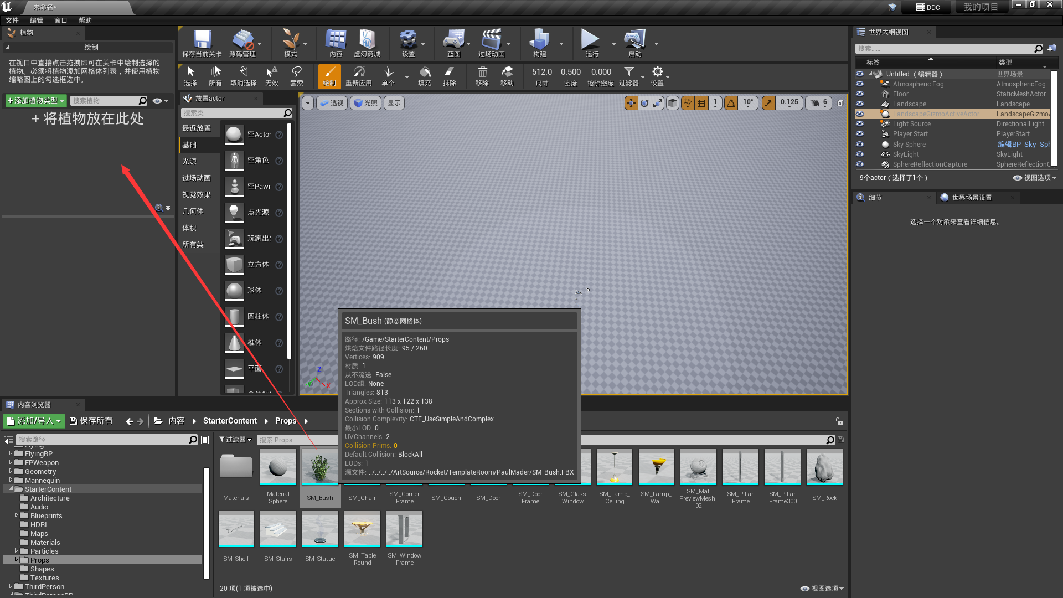Screen dimensions: 1063x598
Task: Toggle visibility of Landscape actor
Action: point(860,104)
